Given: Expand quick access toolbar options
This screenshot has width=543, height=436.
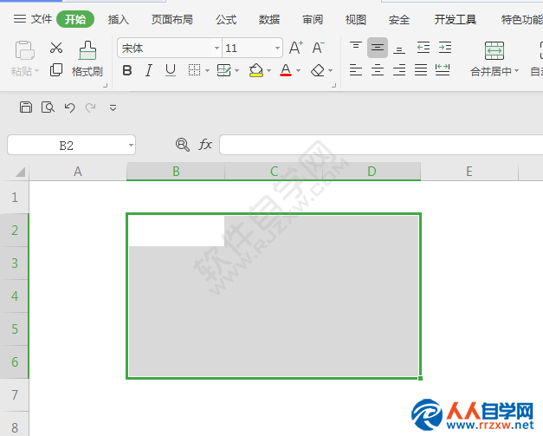Looking at the screenshot, I should point(113,107).
